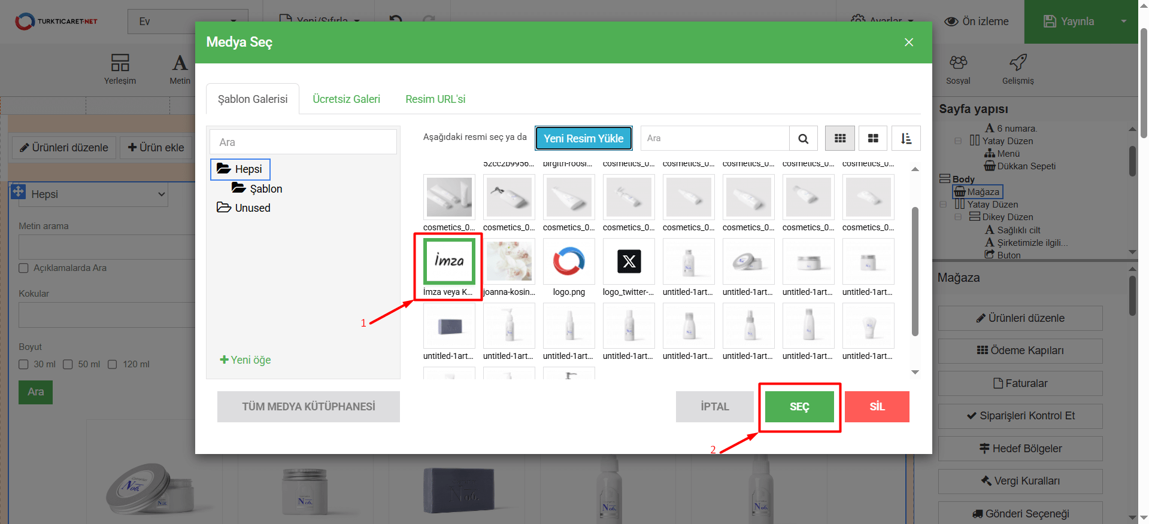Click the Yeni Resim Yükle button
1149x524 pixels.
(583, 139)
